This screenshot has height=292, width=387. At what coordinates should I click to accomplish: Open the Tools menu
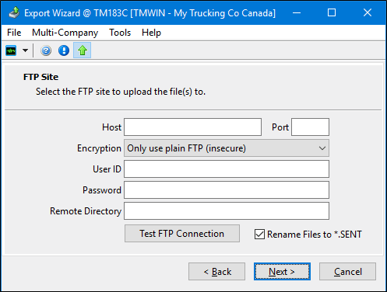(x=120, y=33)
